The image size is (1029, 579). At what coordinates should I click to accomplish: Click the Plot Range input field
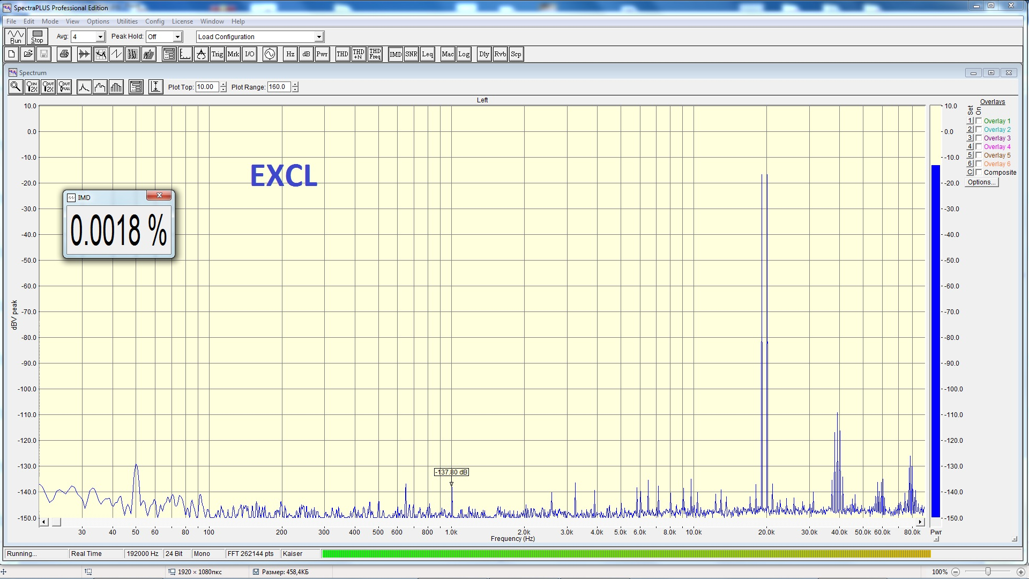pyautogui.click(x=279, y=87)
